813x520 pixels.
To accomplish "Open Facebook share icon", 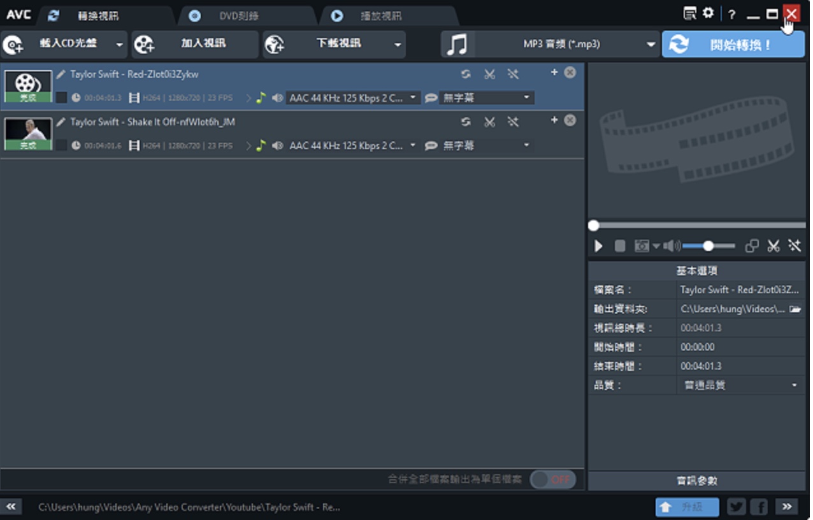I will click(759, 507).
